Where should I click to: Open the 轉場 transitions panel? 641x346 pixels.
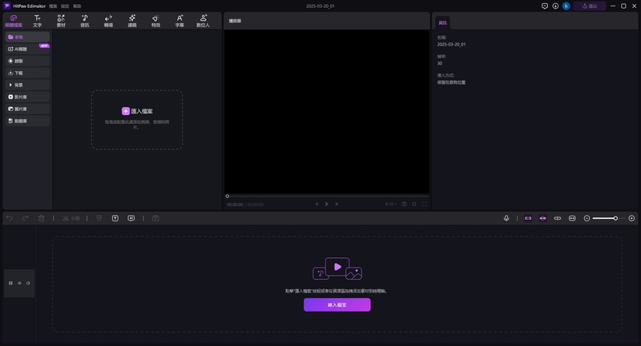point(108,21)
